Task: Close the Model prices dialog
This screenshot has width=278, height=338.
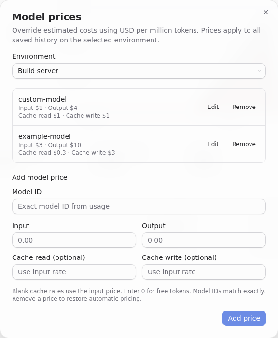Action: 266,12
